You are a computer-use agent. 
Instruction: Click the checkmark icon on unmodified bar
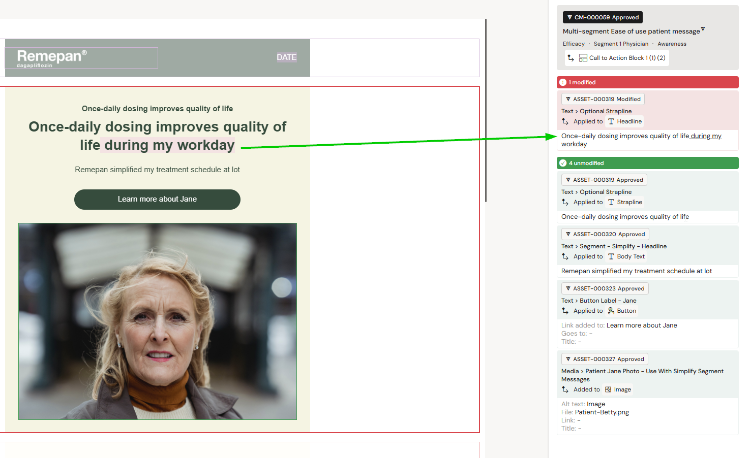coord(563,163)
